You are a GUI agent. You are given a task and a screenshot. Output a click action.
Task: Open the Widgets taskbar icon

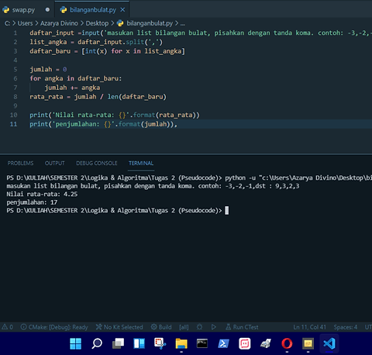(x=139, y=343)
